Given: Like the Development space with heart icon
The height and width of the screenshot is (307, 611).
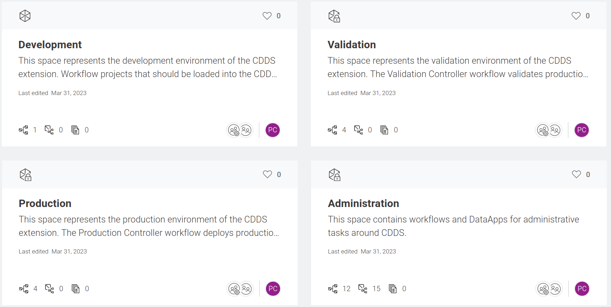Looking at the screenshot, I should (267, 16).
